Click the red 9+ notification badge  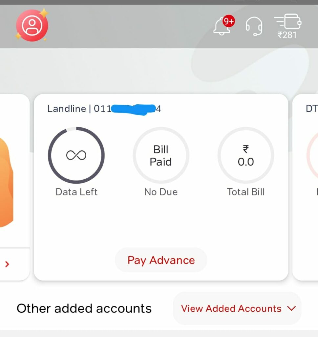(x=229, y=21)
